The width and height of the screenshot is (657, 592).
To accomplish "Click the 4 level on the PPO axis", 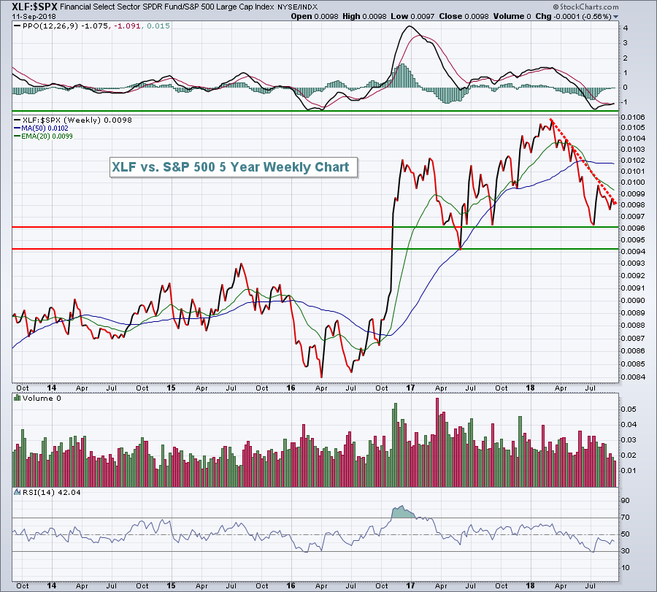I will point(625,28).
